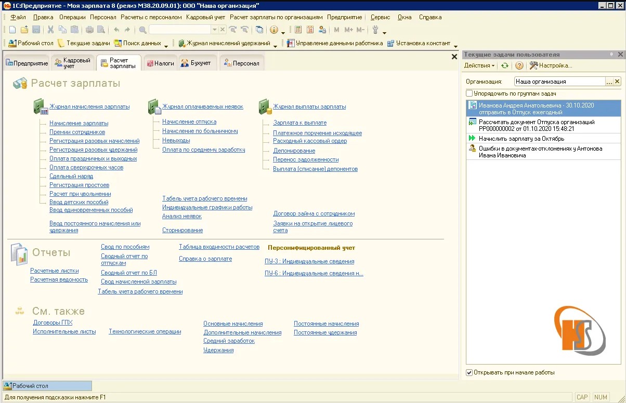Click the Find previous icon beside search box

[x=244, y=30]
